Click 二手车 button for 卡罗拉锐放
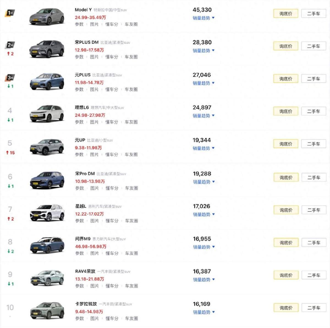Viewport: 330px width, 328px height. (314, 308)
